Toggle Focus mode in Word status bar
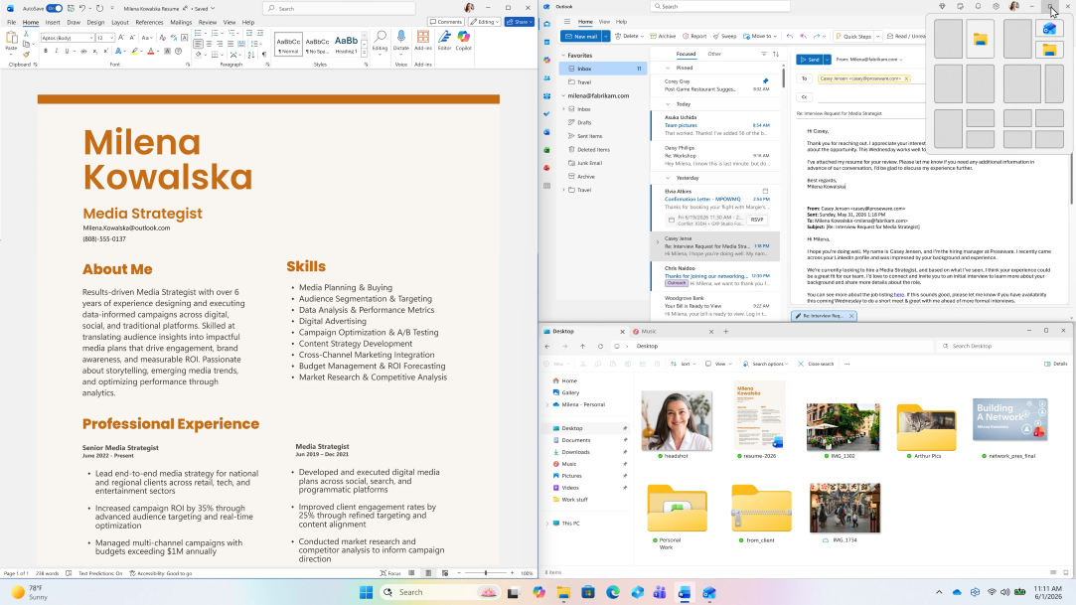This screenshot has width=1076, height=605. tap(390, 573)
